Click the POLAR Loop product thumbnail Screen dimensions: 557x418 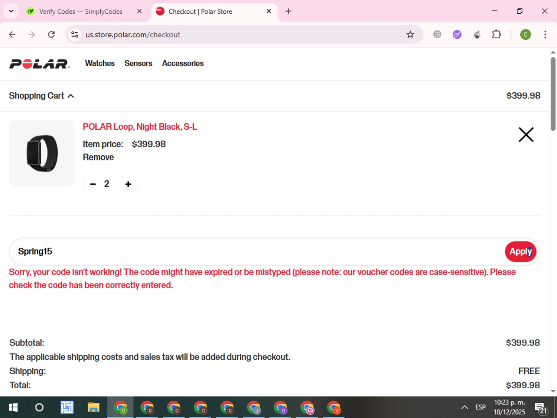[42, 153]
